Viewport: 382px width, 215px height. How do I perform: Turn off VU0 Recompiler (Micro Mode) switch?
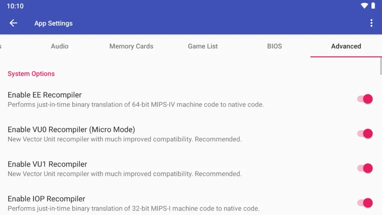click(x=365, y=134)
